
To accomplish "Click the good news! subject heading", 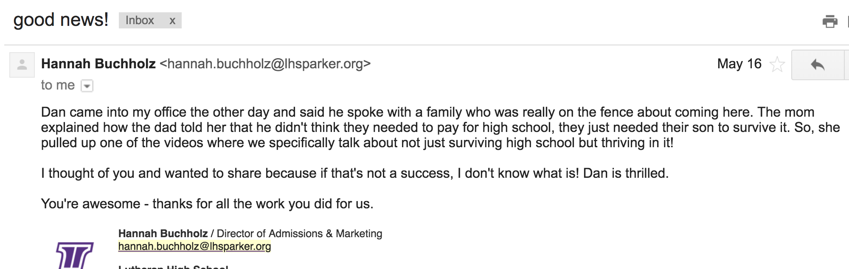I will click(x=61, y=20).
